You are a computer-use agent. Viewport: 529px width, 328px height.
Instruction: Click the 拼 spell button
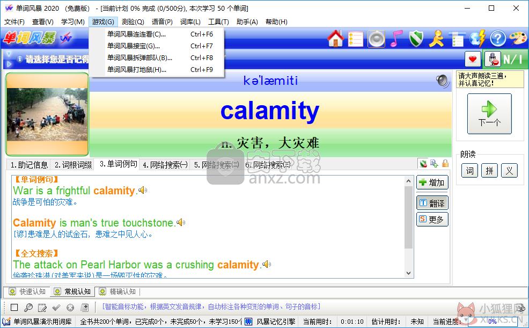click(x=489, y=171)
